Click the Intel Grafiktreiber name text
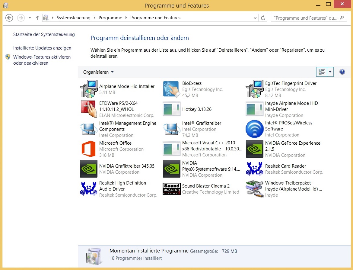The width and height of the screenshot is (353, 270). (x=202, y=123)
